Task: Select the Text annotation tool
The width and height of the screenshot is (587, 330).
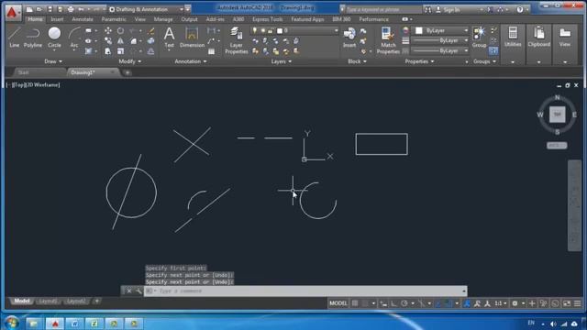Action: point(169,38)
